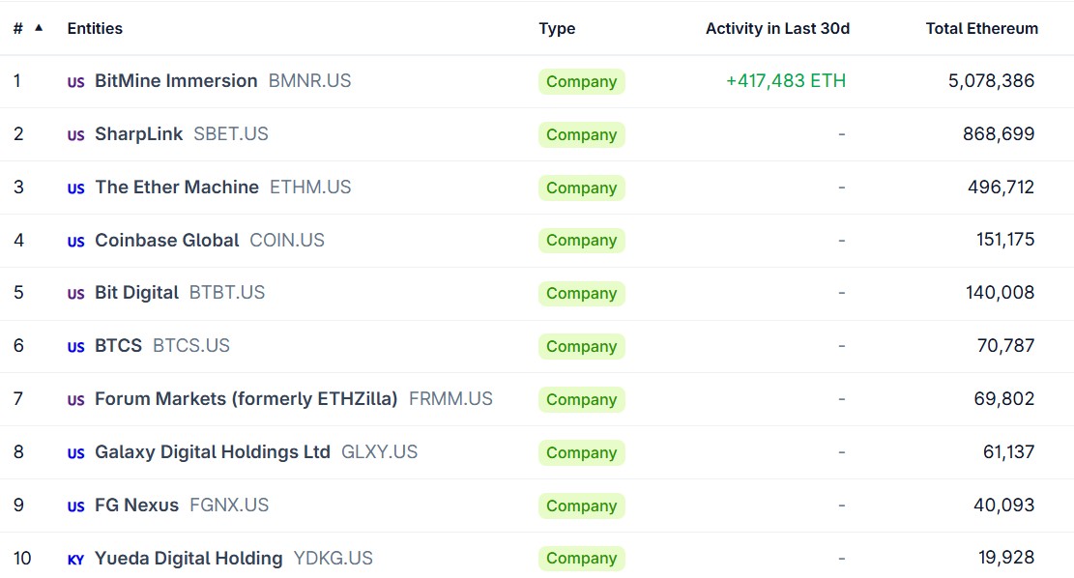The height and width of the screenshot is (578, 1074).
Task: Click the US country icon next to Coinbase Global
Action: tap(75, 242)
